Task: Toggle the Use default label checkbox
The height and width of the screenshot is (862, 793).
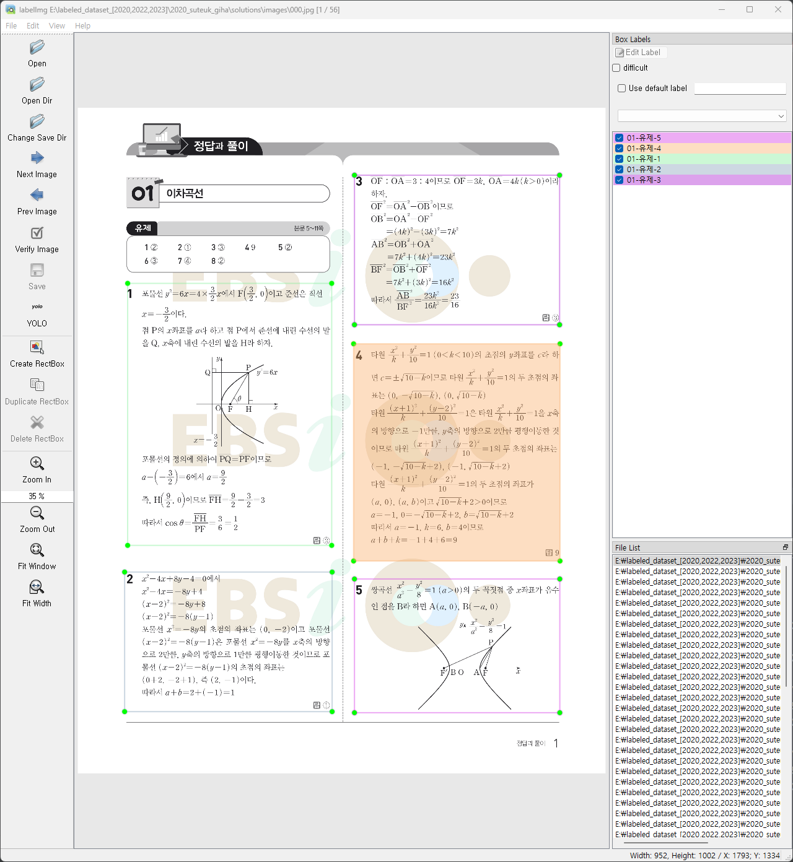Action: [622, 89]
